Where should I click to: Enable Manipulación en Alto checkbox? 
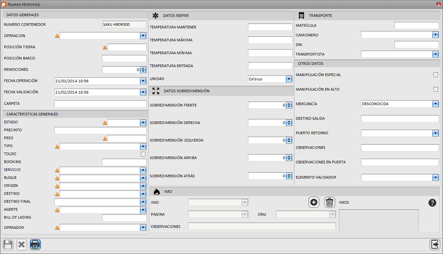pos(436,89)
